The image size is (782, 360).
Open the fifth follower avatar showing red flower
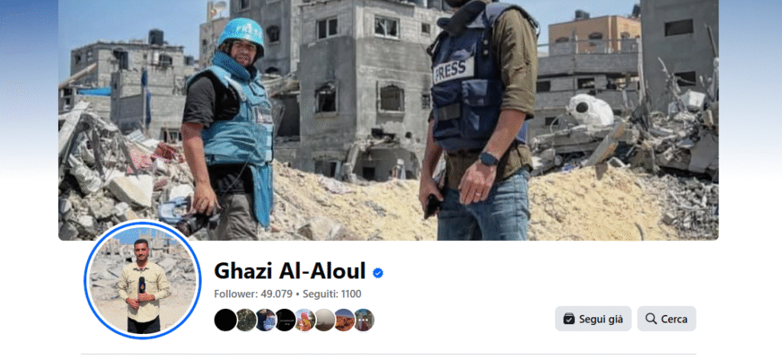pos(305,320)
